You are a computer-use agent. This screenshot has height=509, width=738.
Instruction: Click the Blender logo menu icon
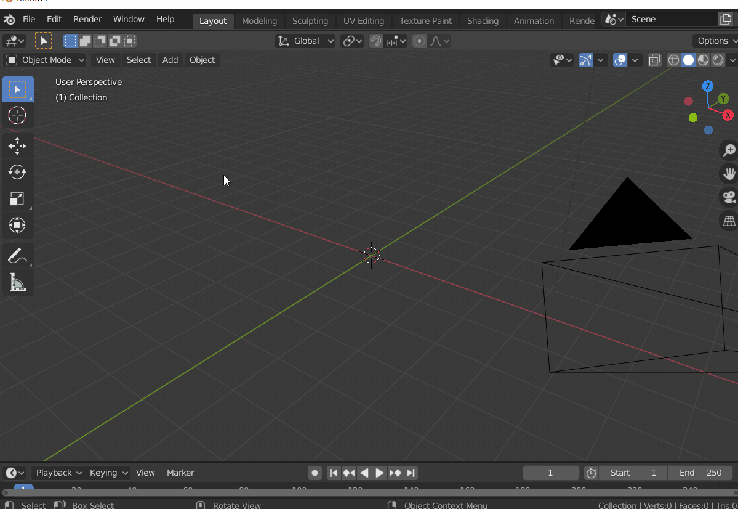pos(9,19)
